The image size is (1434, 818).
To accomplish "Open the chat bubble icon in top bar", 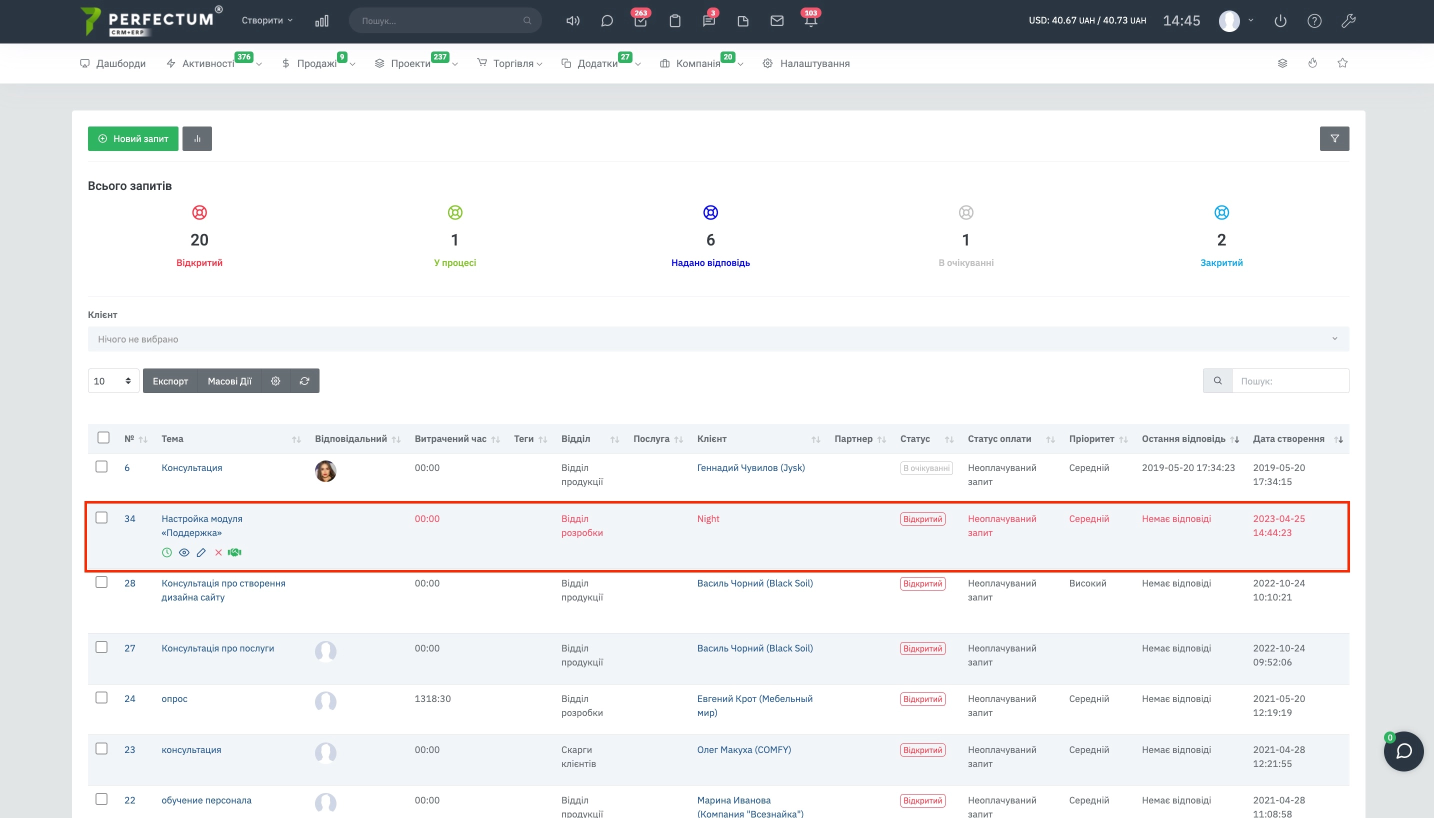I will point(606,21).
